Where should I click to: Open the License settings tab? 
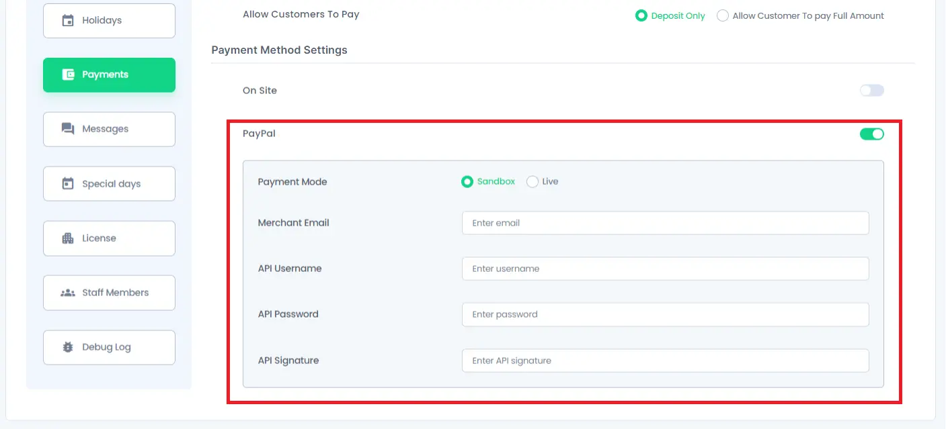click(109, 238)
